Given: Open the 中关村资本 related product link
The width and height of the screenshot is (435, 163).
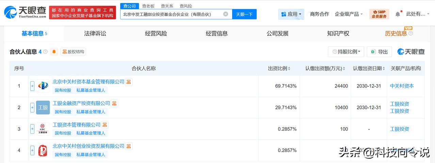Looking at the screenshot, I should (x=402, y=86).
